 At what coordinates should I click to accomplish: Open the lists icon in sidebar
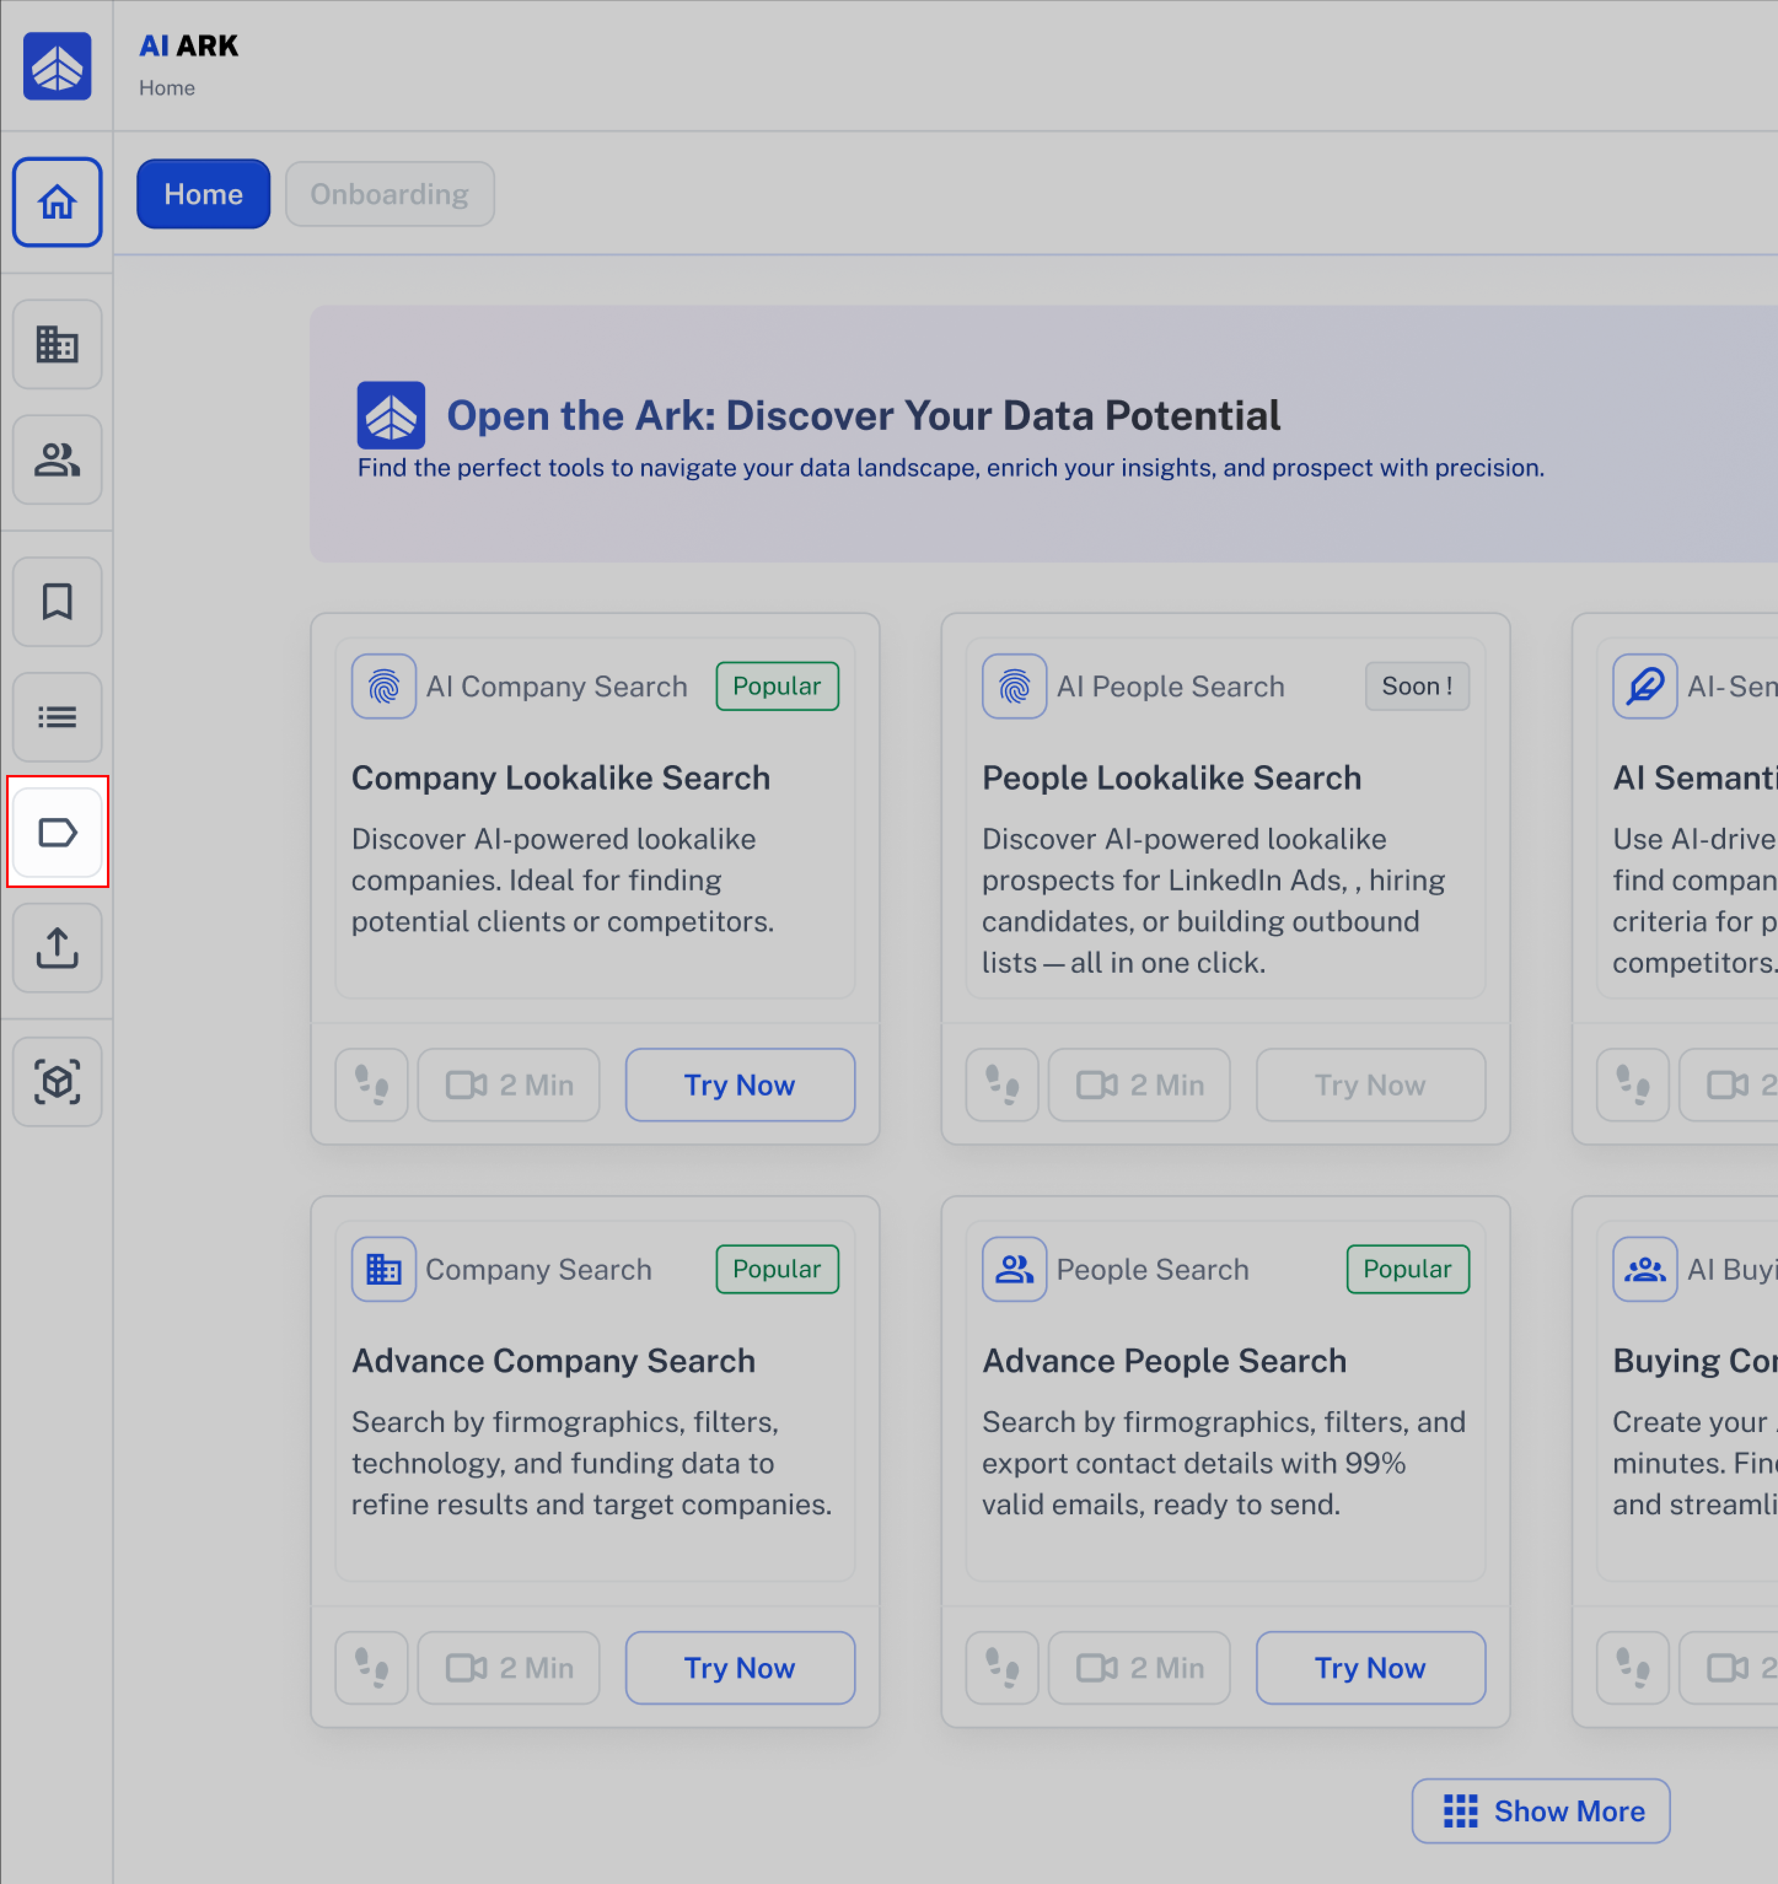[x=57, y=717]
